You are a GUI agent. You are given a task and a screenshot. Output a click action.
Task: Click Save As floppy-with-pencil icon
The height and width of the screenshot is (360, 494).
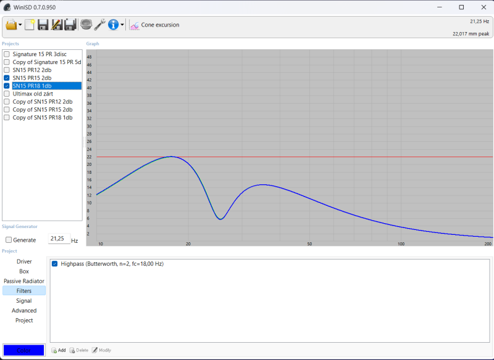(x=57, y=25)
